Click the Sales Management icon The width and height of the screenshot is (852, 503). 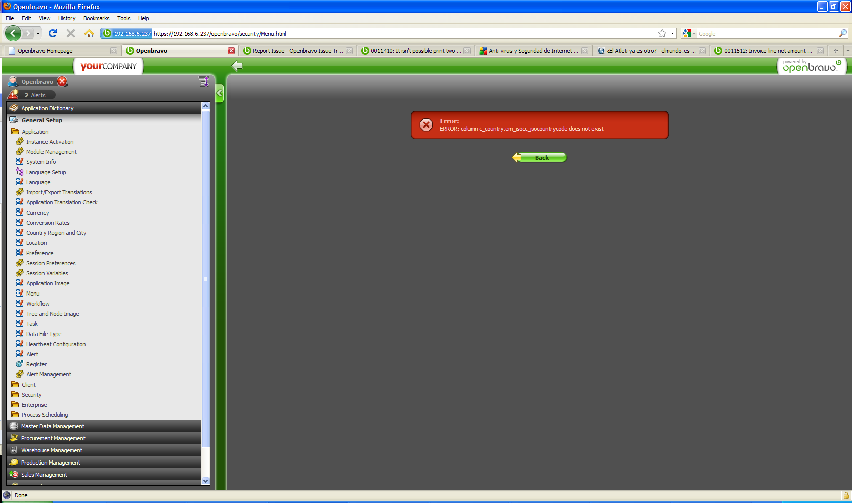(x=14, y=474)
